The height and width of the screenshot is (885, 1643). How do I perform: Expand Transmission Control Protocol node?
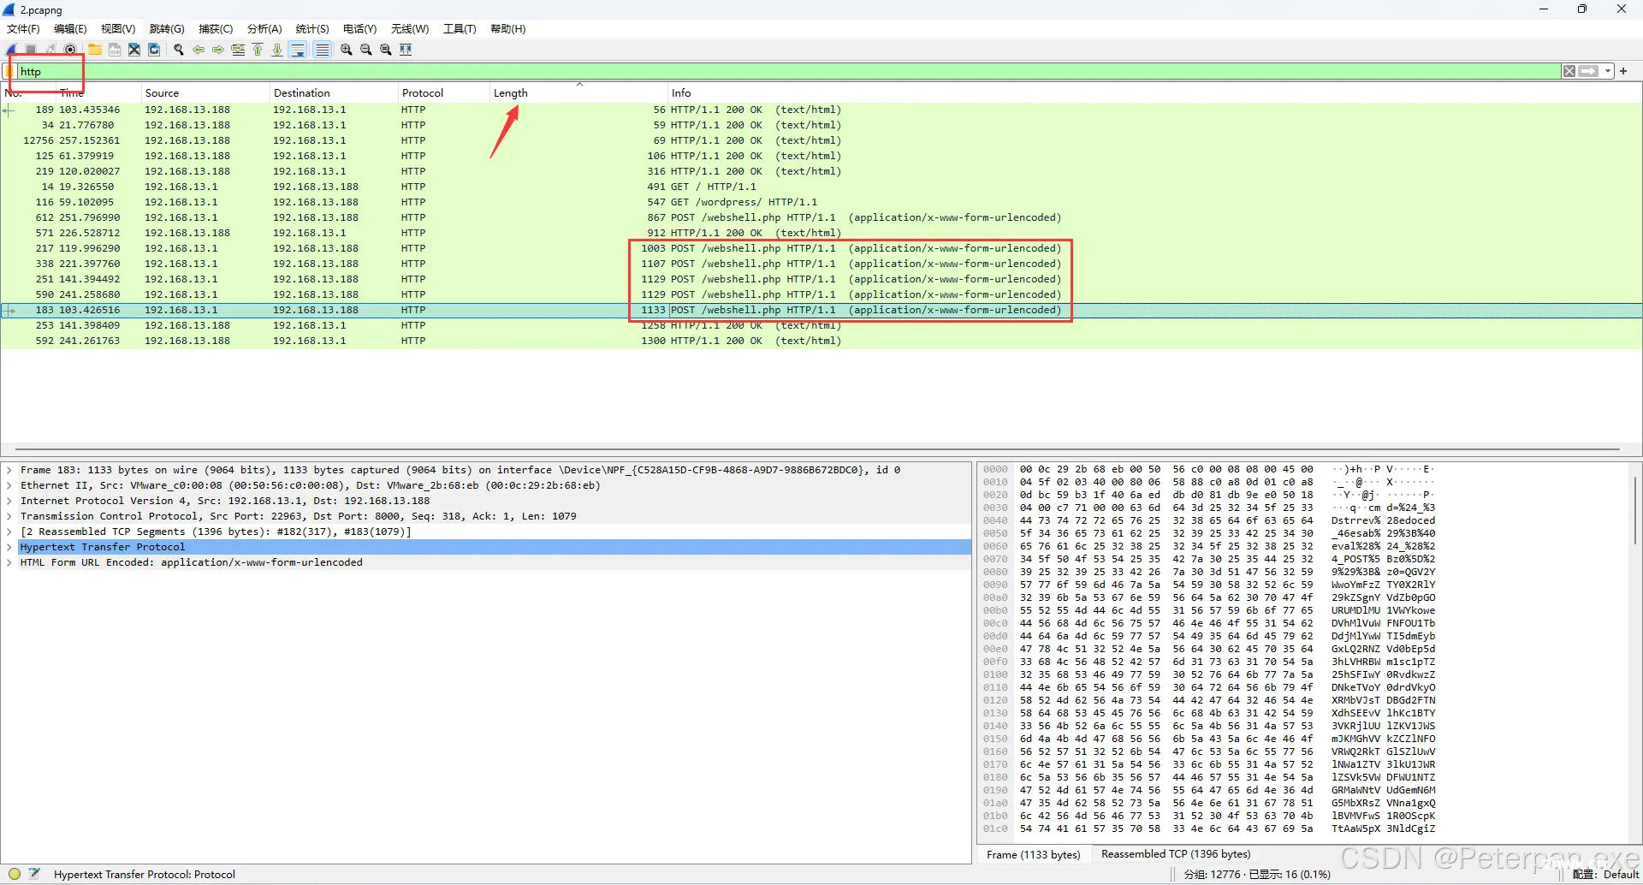pyautogui.click(x=9, y=516)
